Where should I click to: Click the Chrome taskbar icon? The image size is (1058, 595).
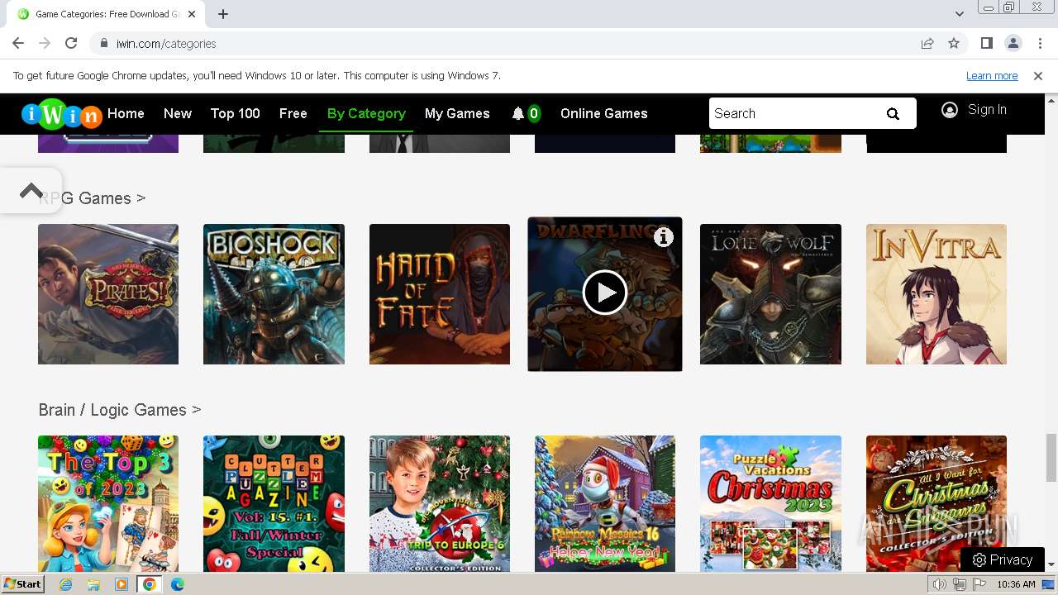(x=150, y=584)
